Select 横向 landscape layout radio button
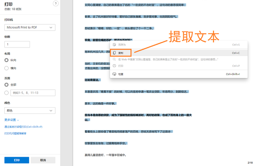 [x=6, y=68]
